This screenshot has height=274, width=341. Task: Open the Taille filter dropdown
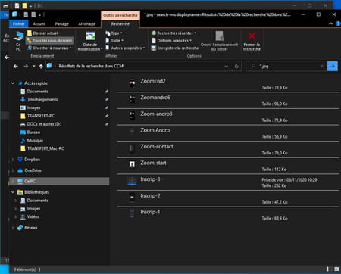tap(114, 40)
